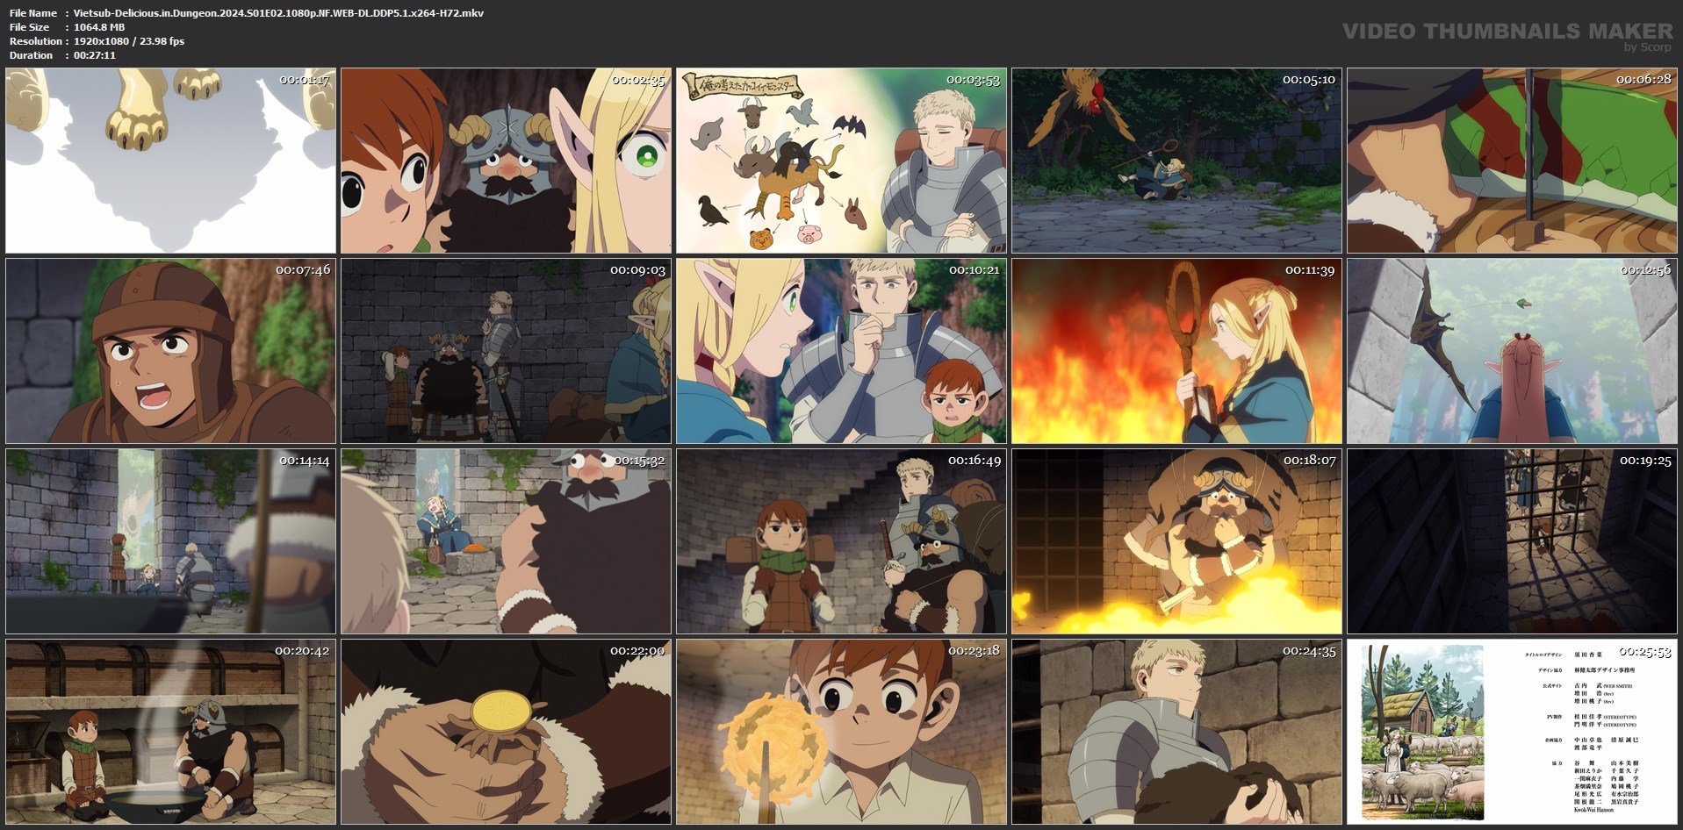Click the Resolution label
Image resolution: width=1683 pixels, height=830 pixels.
[36, 41]
